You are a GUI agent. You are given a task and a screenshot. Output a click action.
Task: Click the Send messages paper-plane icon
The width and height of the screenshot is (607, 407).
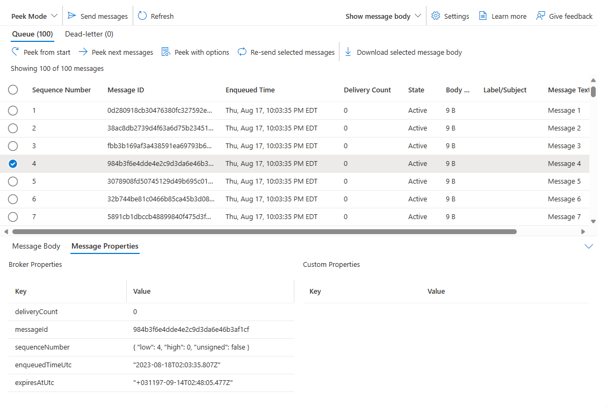pyautogui.click(x=71, y=16)
